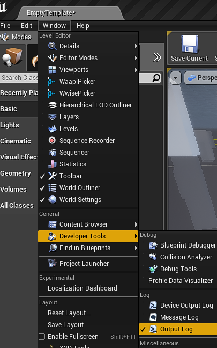Click the Device Output Log icon
Viewport: 217px width, 348px height.
pos(153,306)
